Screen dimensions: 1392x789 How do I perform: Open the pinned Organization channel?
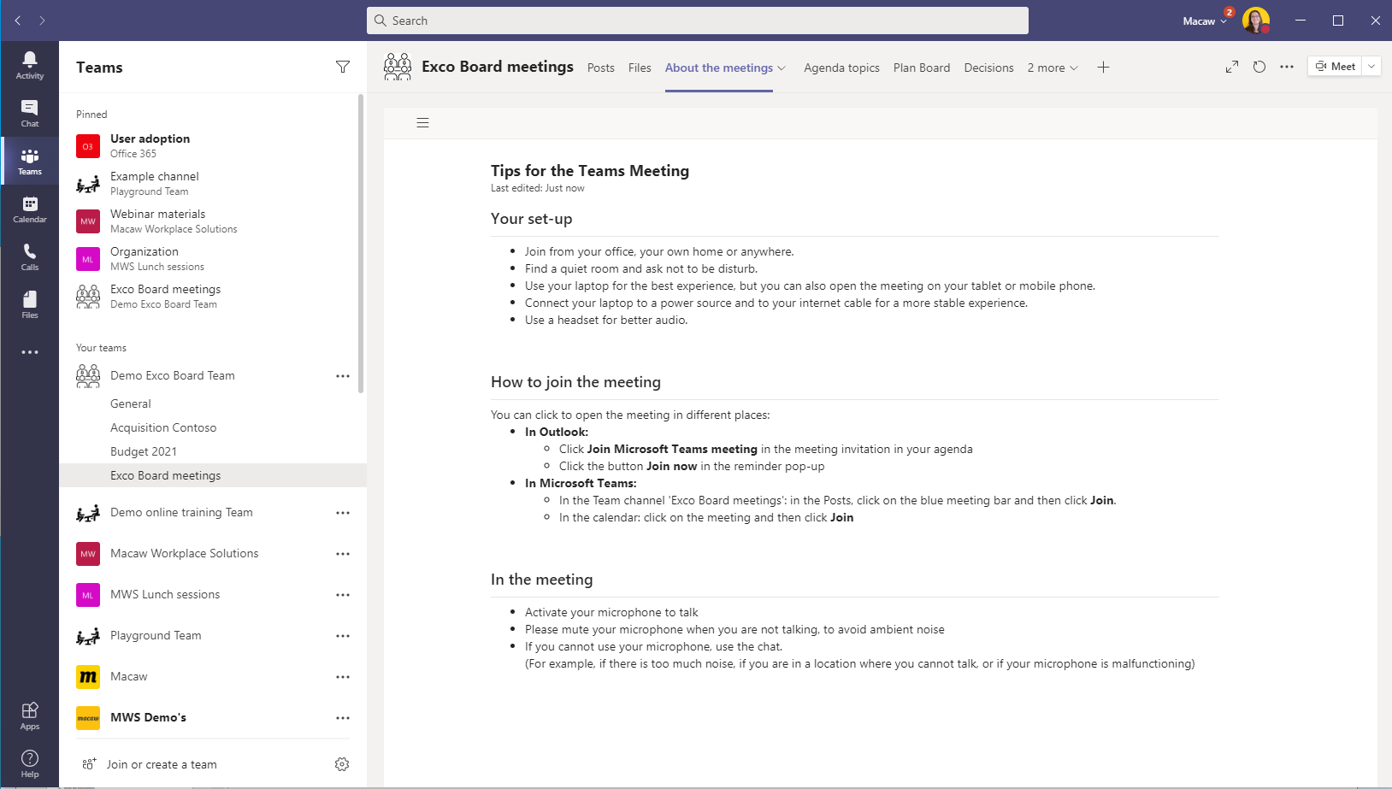point(213,259)
